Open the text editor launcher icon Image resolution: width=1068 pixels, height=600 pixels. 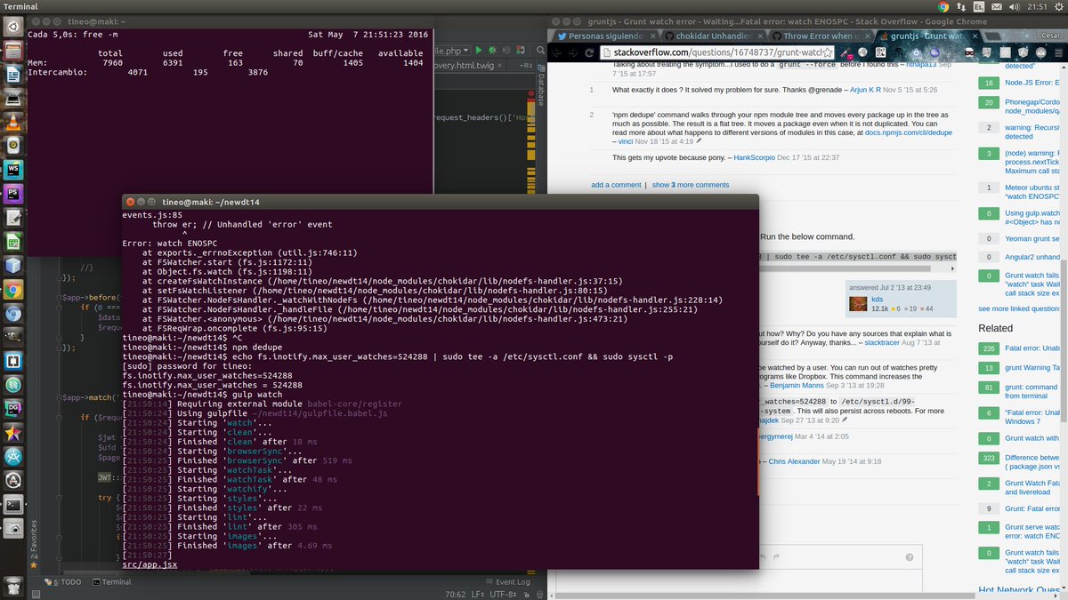point(13,217)
